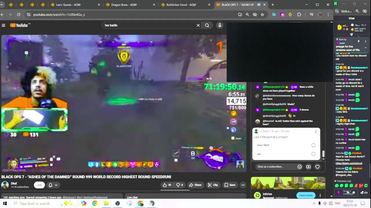
Task: Close the Dragon Bone - AQW tab
Action: point(154,5)
